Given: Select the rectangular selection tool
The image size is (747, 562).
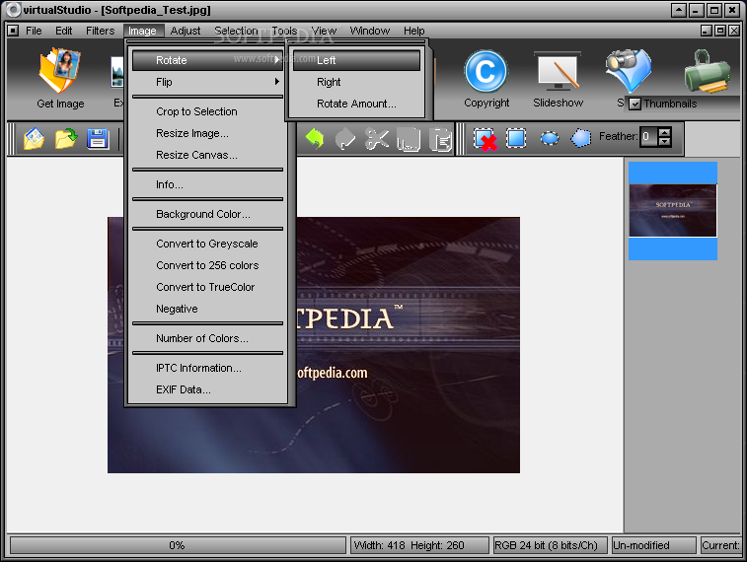Looking at the screenshot, I should coord(516,138).
